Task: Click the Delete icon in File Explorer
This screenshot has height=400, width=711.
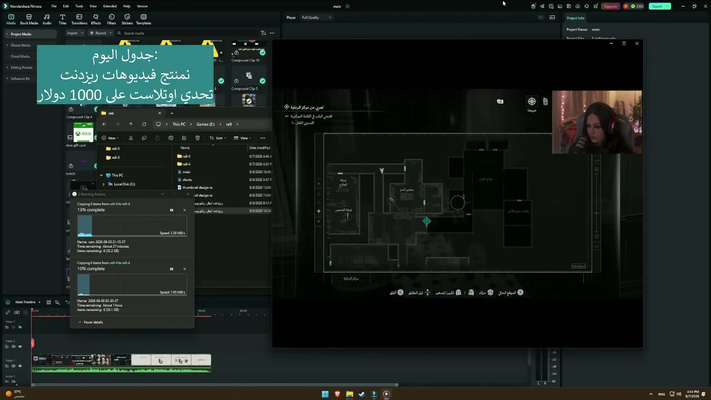Action: point(197,138)
